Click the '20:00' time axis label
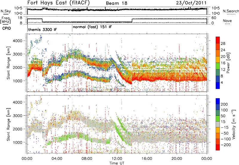The height and width of the screenshot is (165, 239). click(177, 159)
